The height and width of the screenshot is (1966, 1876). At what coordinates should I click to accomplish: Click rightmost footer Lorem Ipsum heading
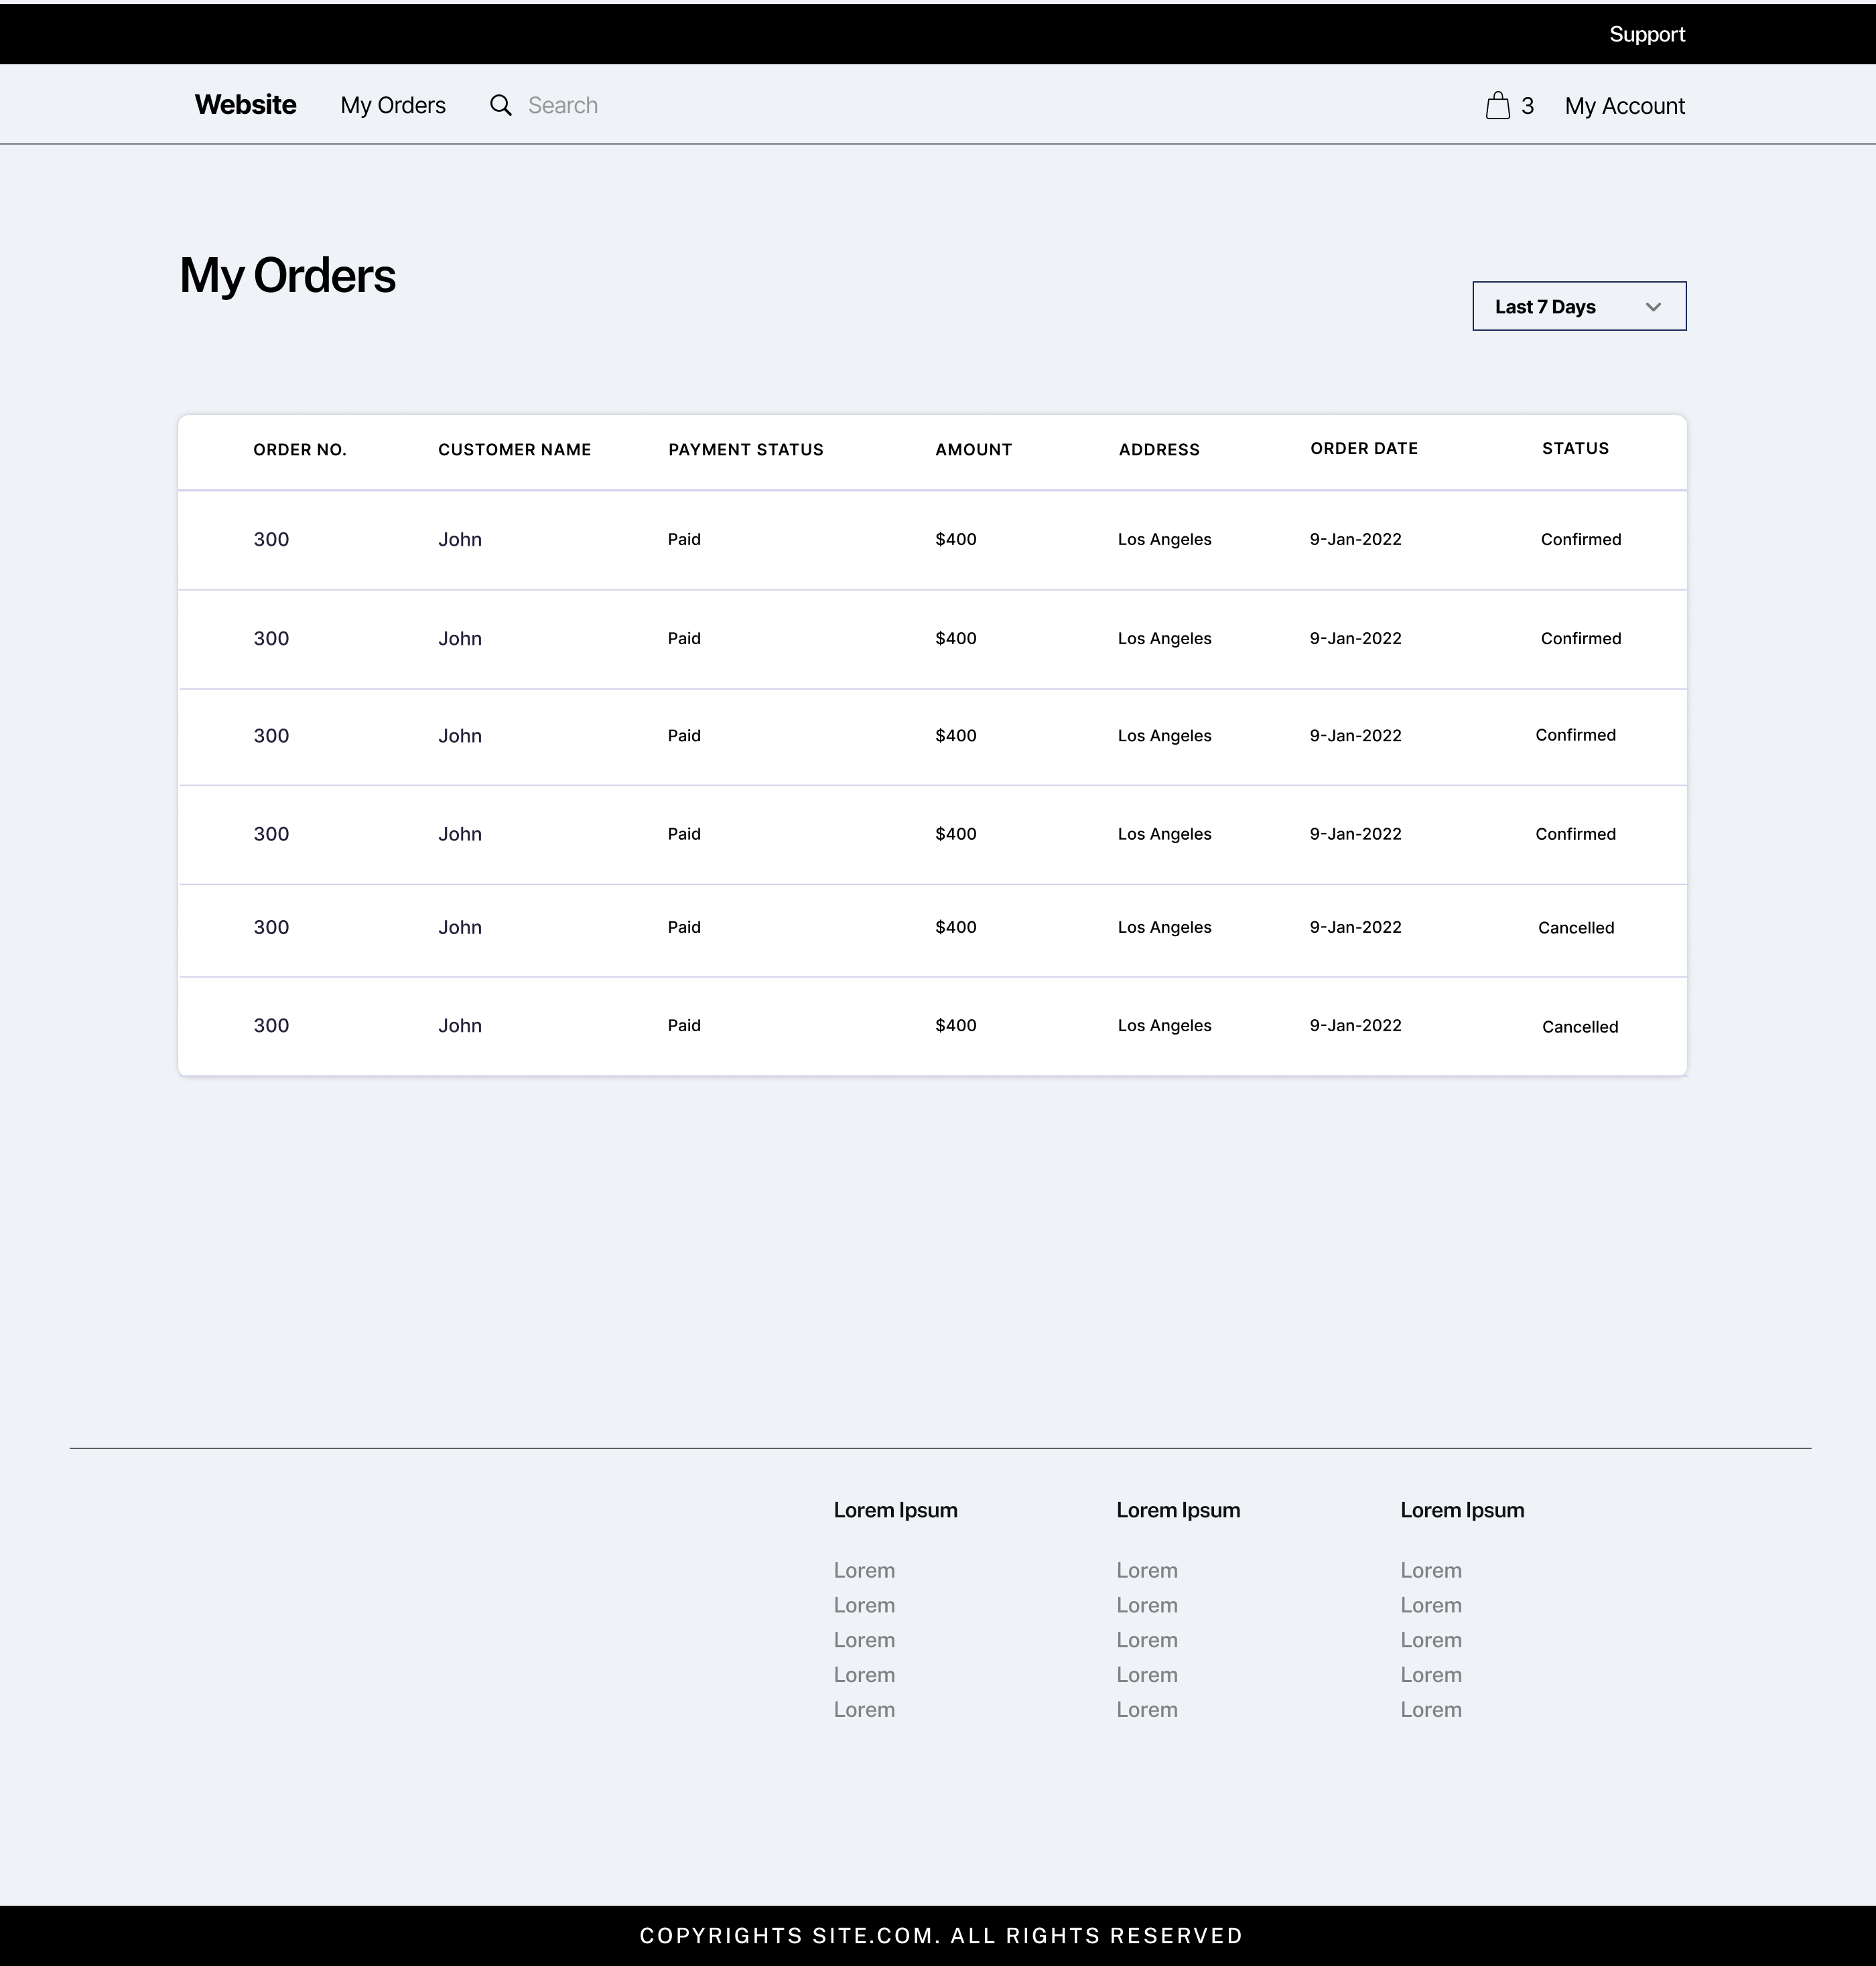coord(1462,1510)
